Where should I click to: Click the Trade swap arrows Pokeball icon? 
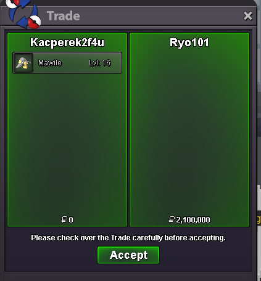coord(23,14)
